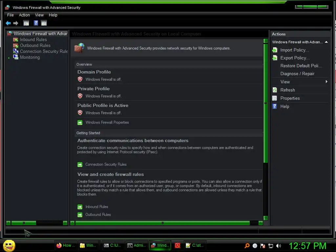Viewport: 336px width, 252px height.
Task: Collapse Actions section with the up arrow
Action: [326, 42]
